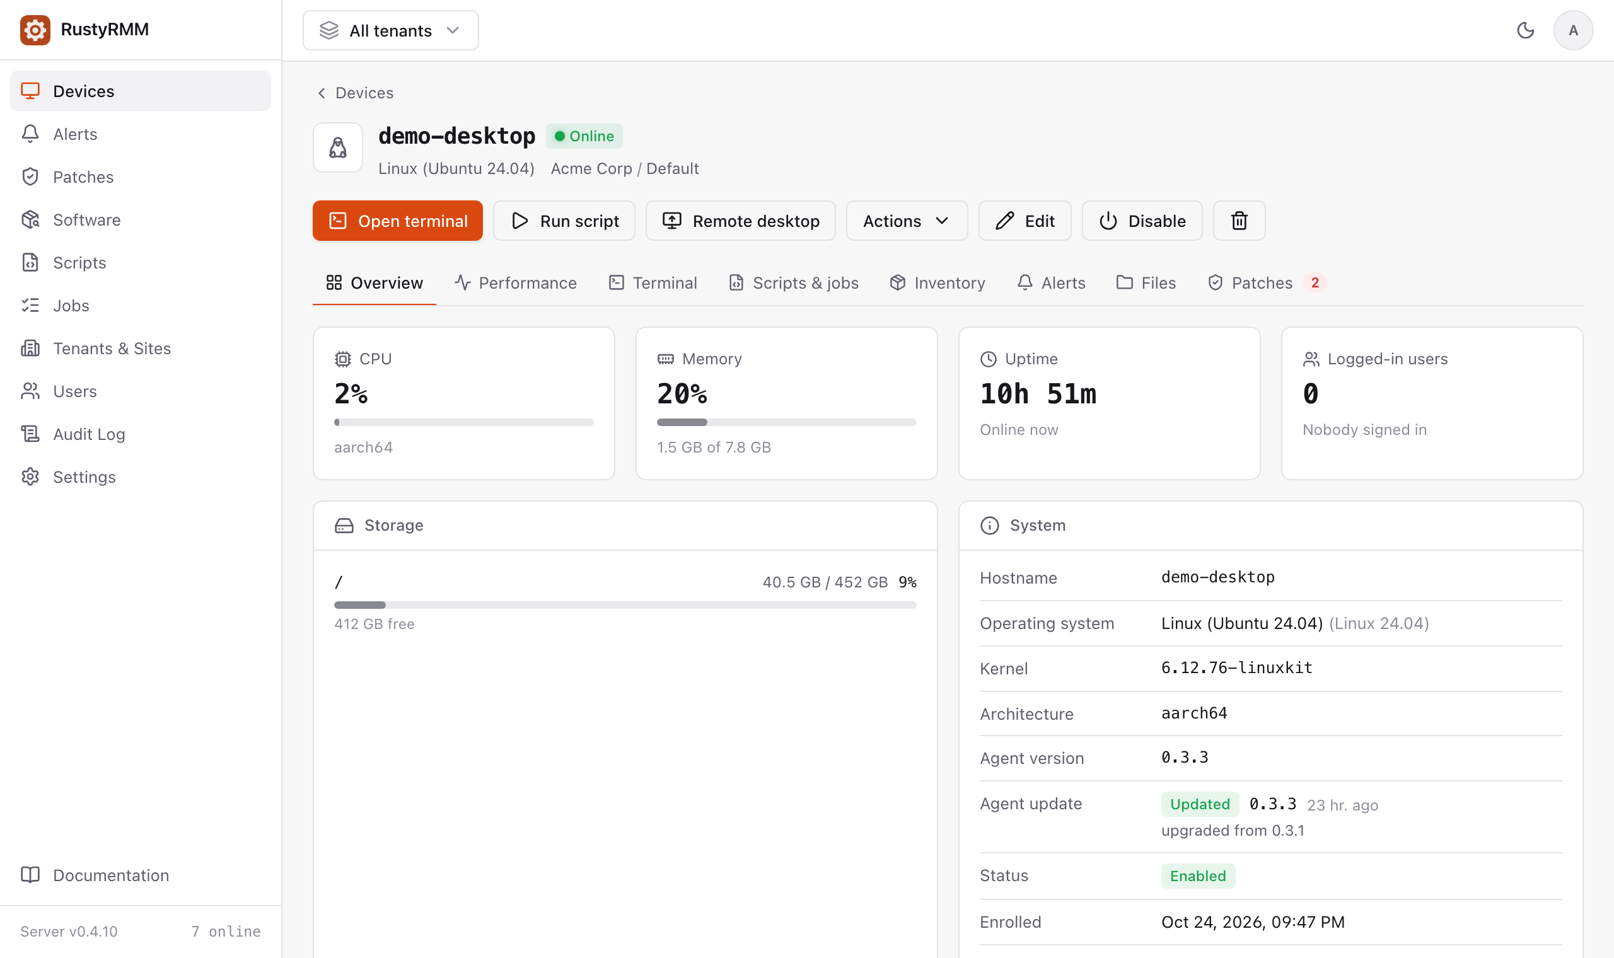Click the RustyRMM gear logo
This screenshot has width=1614, height=958.
click(35, 30)
